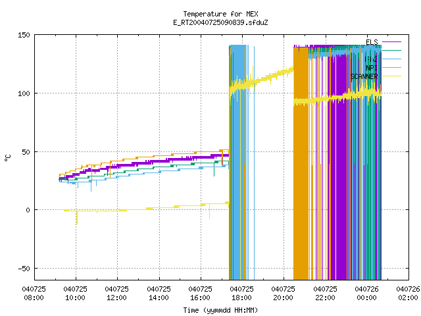Click the green legend line sample
The height and width of the screenshot is (316, 421).
point(391,50)
